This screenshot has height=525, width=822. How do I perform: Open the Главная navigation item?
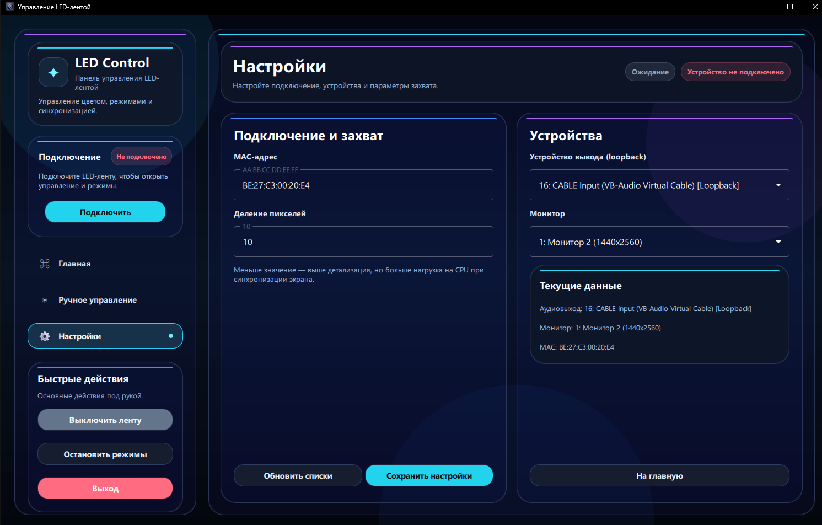74,264
